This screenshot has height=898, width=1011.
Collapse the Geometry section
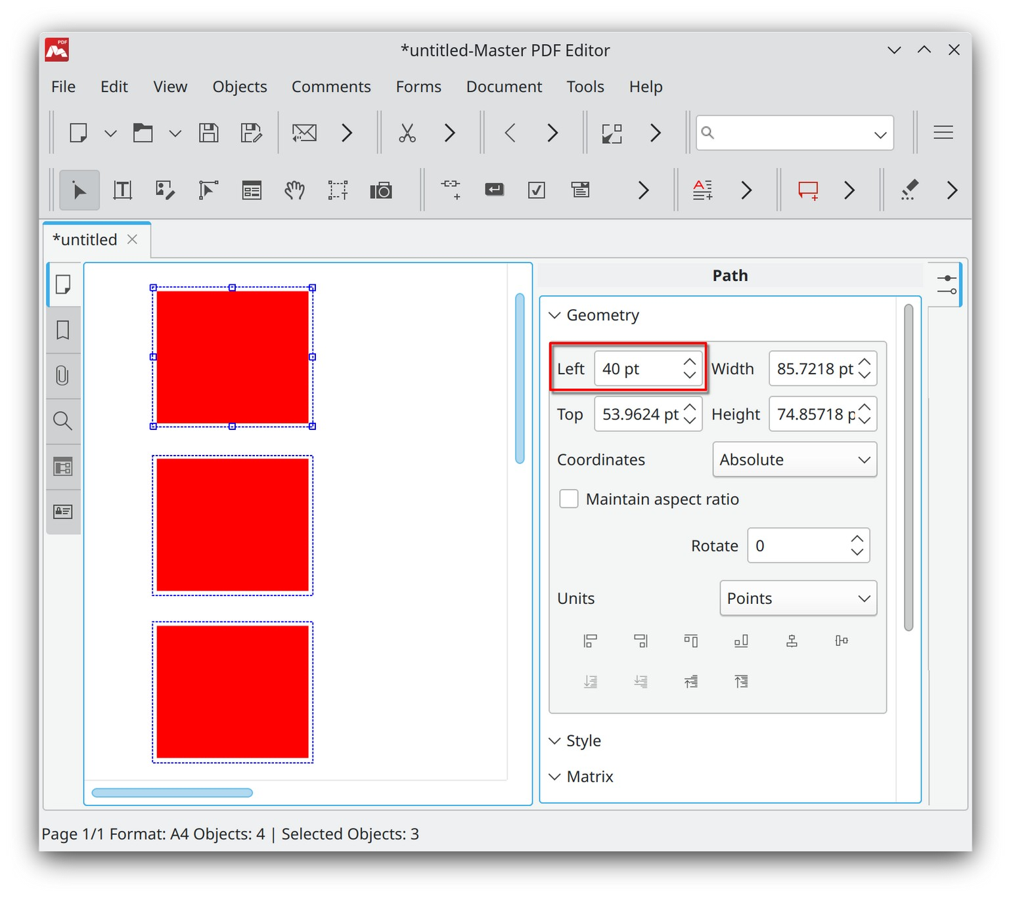tap(555, 315)
